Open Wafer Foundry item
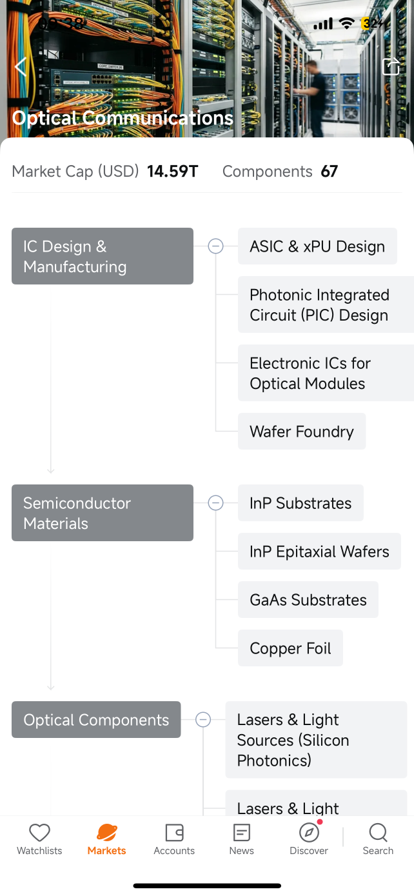The width and height of the screenshot is (414, 896). (302, 432)
